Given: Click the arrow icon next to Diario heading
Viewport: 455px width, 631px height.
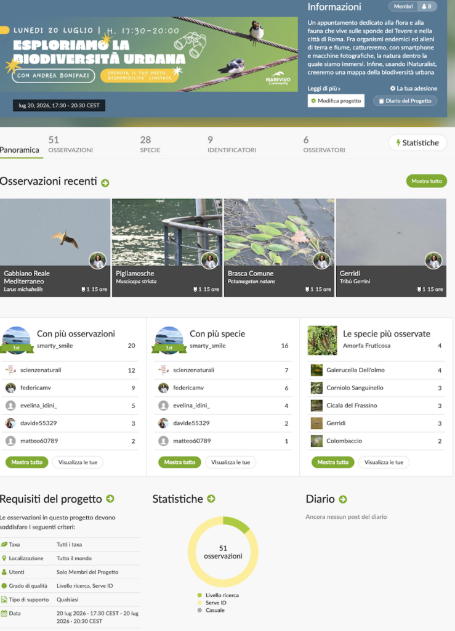Looking at the screenshot, I should pos(343,499).
